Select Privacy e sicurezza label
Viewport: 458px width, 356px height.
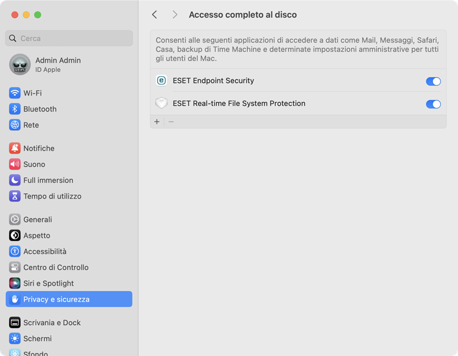(x=56, y=300)
